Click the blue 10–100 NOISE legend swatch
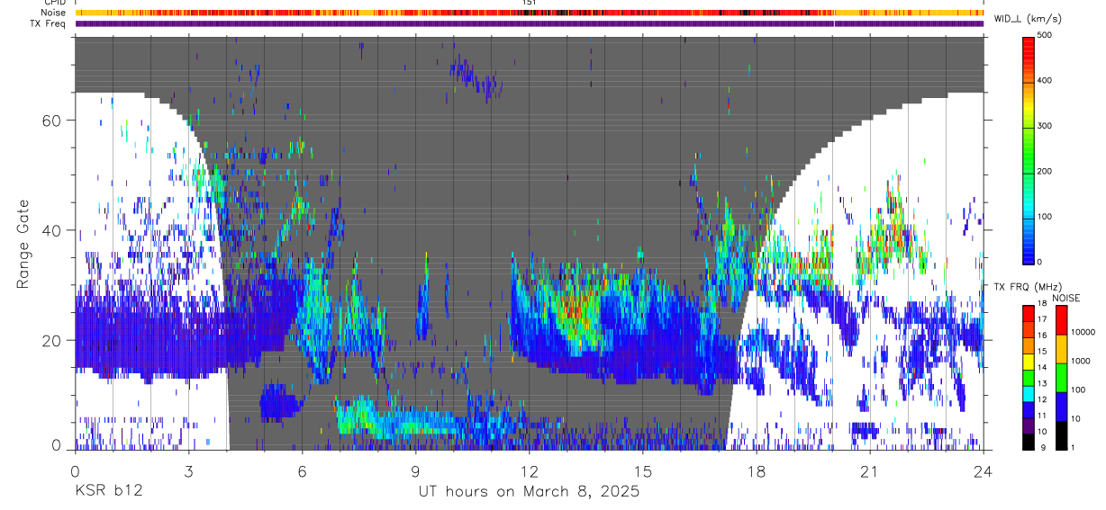Screen dimensions: 1106x510 (1061, 407)
